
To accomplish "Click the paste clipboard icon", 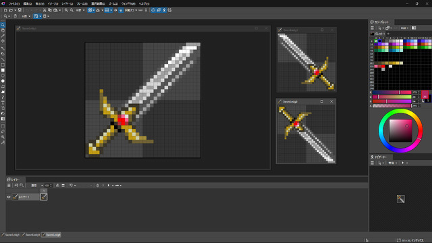I will pos(55,10).
